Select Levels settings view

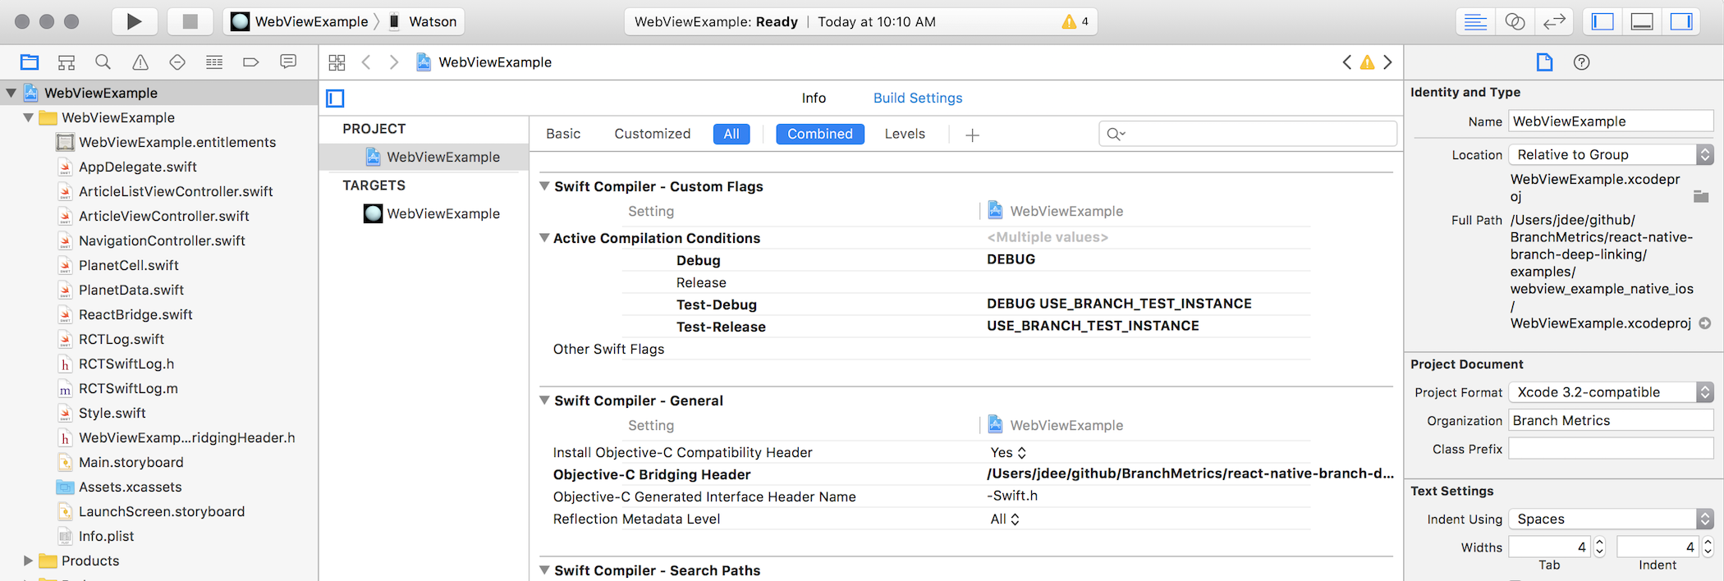905,134
